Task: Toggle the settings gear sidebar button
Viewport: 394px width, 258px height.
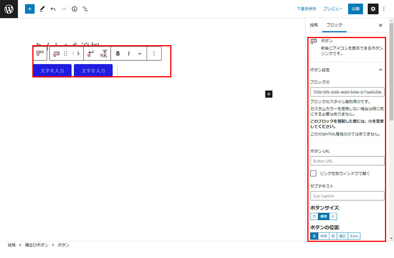Action: pos(373,9)
